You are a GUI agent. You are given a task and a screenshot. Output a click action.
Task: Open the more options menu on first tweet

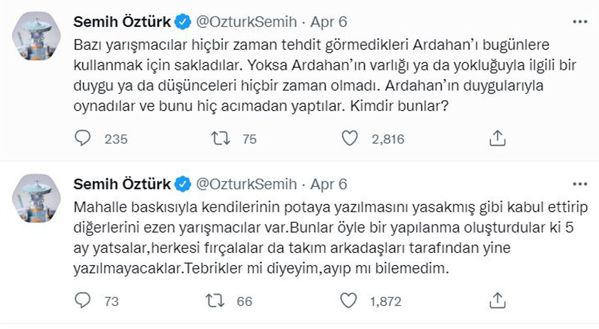point(581,21)
